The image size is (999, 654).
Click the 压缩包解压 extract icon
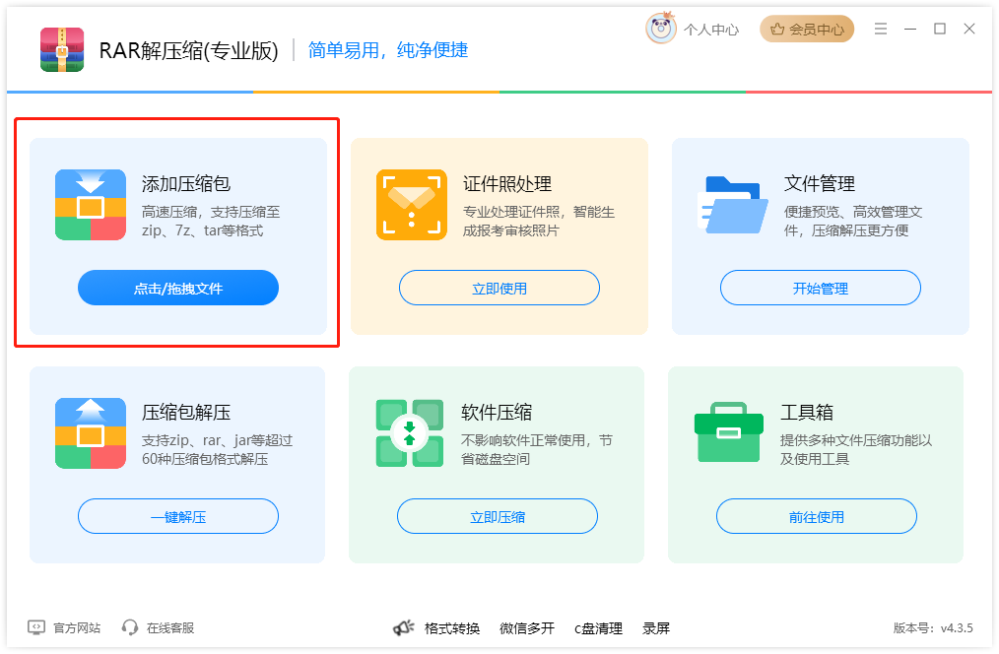pyautogui.click(x=91, y=433)
